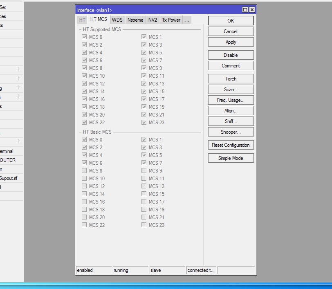
Task: Open the Align tool
Action: pyautogui.click(x=231, y=110)
